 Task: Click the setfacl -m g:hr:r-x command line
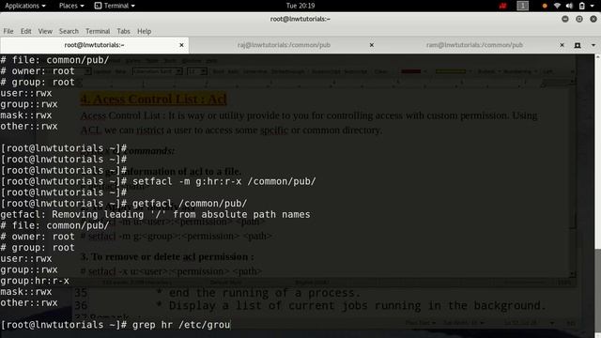tap(158, 181)
